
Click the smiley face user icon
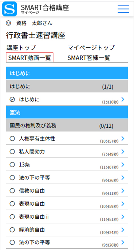[8, 23]
